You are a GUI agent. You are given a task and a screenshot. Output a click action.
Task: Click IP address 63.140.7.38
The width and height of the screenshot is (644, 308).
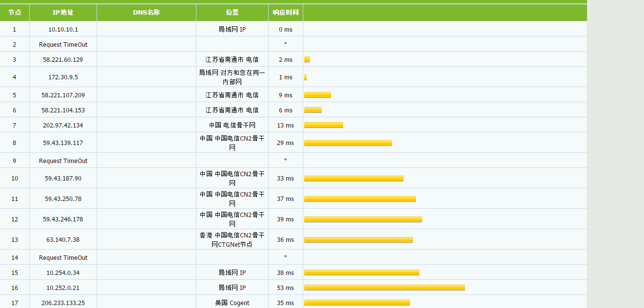pos(63,240)
